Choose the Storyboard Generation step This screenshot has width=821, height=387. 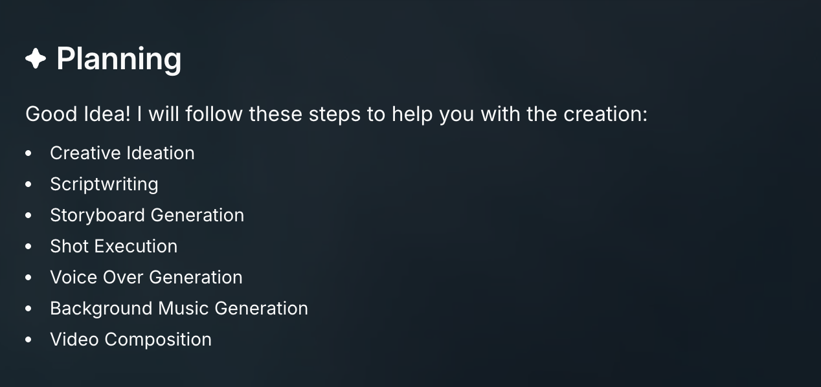(x=147, y=215)
